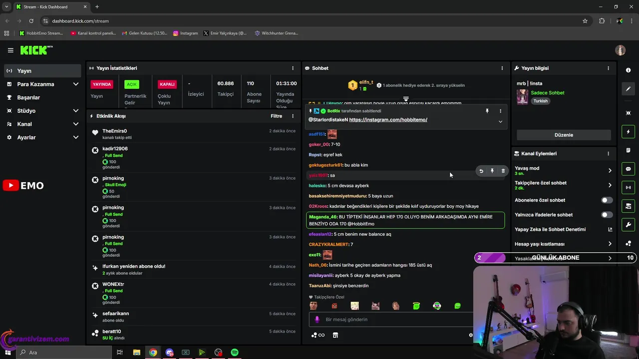
Task: Click the chat bubble icon in right sidebar
Action: tap(628, 169)
